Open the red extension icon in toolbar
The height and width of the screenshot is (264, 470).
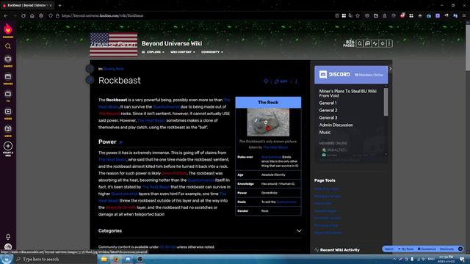(x=402, y=15)
